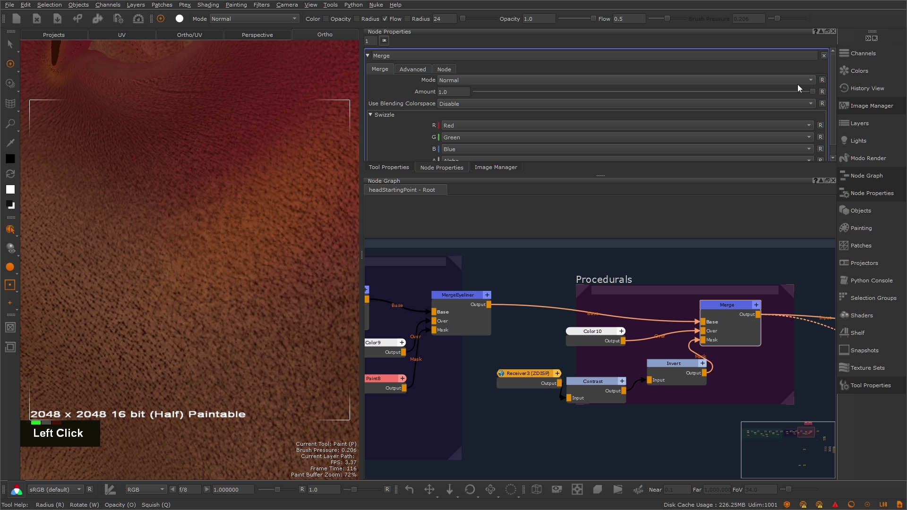Click the color manager RGB icon in bottom toolbar
Image resolution: width=907 pixels, height=510 pixels.
17,490
